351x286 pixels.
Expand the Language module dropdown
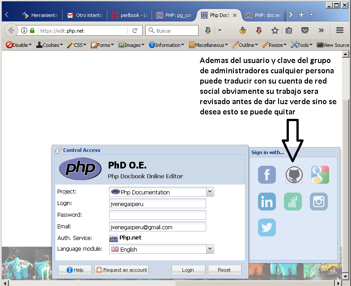pyautogui.click(x=210, y=249)
